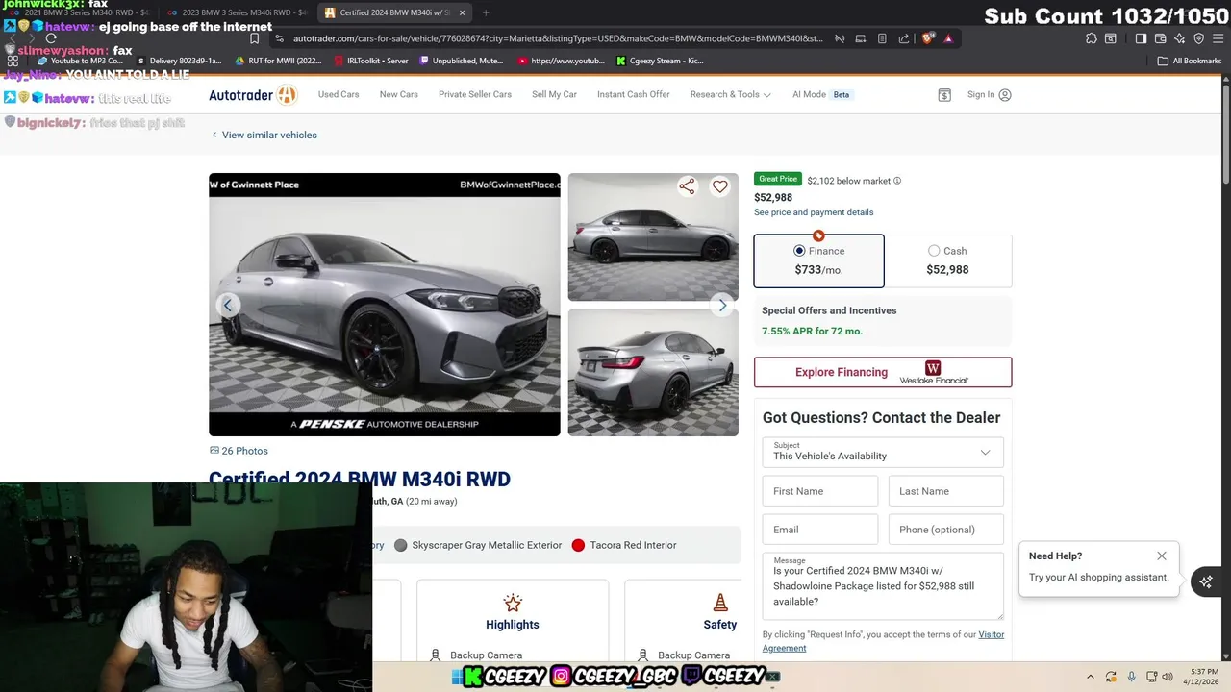Click the Explore Financing button
The height and width of the screenshot is (692, 1231).
883,372
